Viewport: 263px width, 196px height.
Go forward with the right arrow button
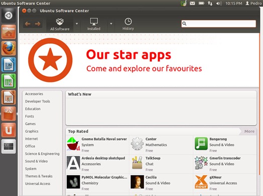point(38,24)
